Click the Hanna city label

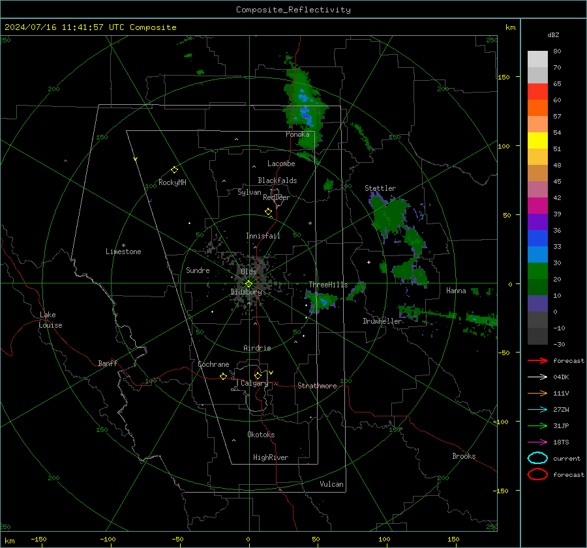456,291
